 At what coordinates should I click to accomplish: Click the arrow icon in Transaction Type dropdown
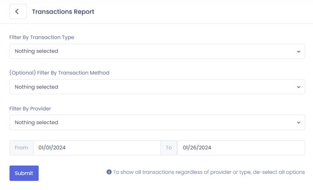tap(298, 51)
